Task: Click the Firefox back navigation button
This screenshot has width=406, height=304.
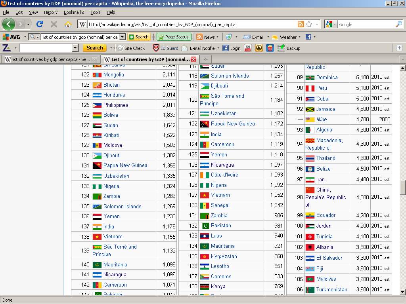Action: 9,24
